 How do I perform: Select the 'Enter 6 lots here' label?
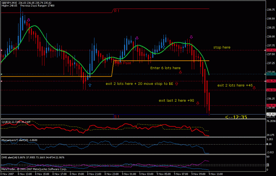165,68
